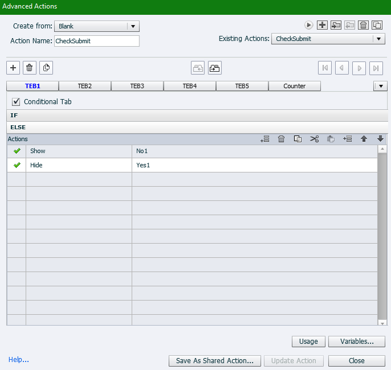Open the decision tabs overflow dropdown arrow
This screenshot has width=391, height=370.
tap(380, 86)
